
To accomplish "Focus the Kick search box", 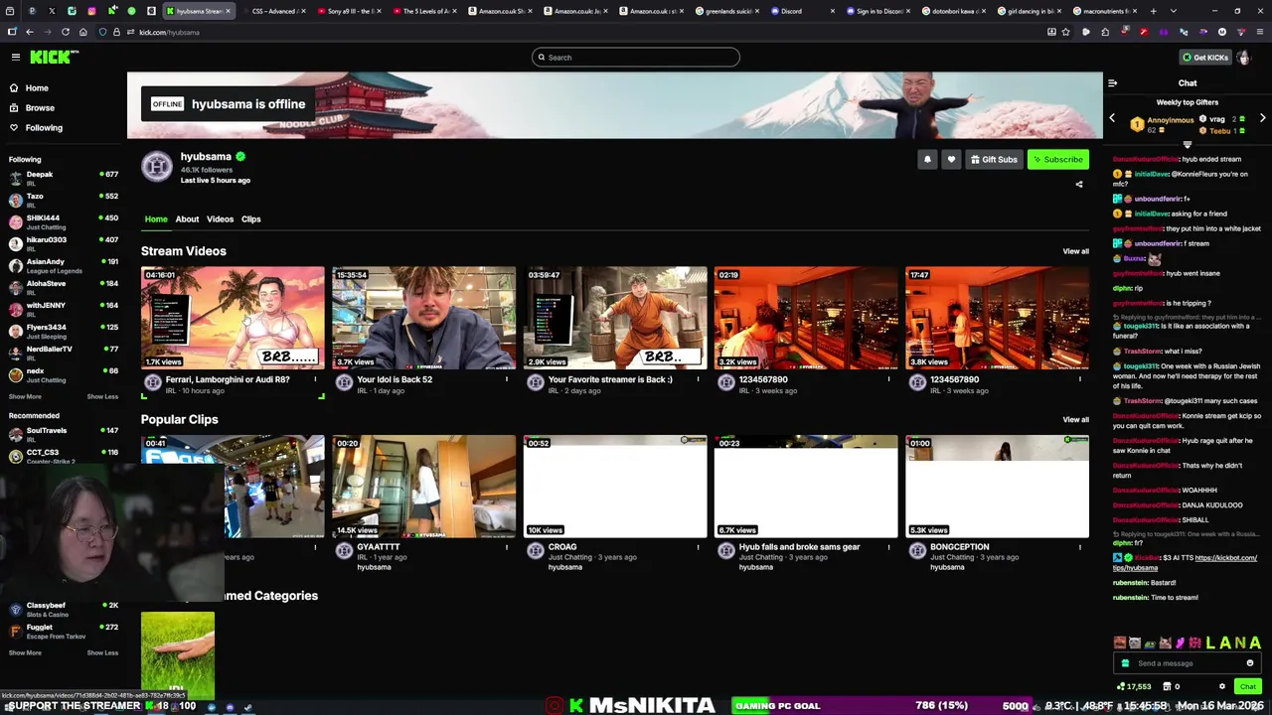I will [x=636, y=57].
